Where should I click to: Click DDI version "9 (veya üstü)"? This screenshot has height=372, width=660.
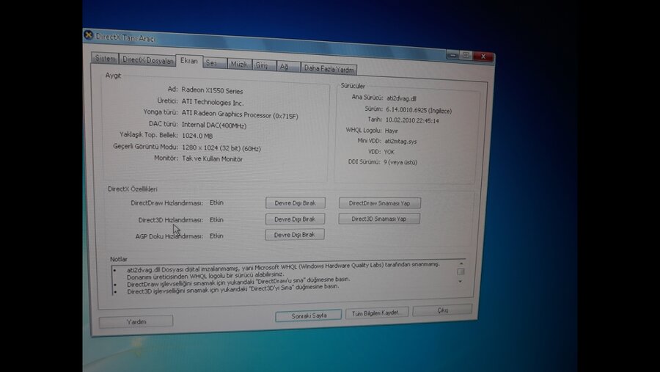pyautogui.click(x=400, y=162)
